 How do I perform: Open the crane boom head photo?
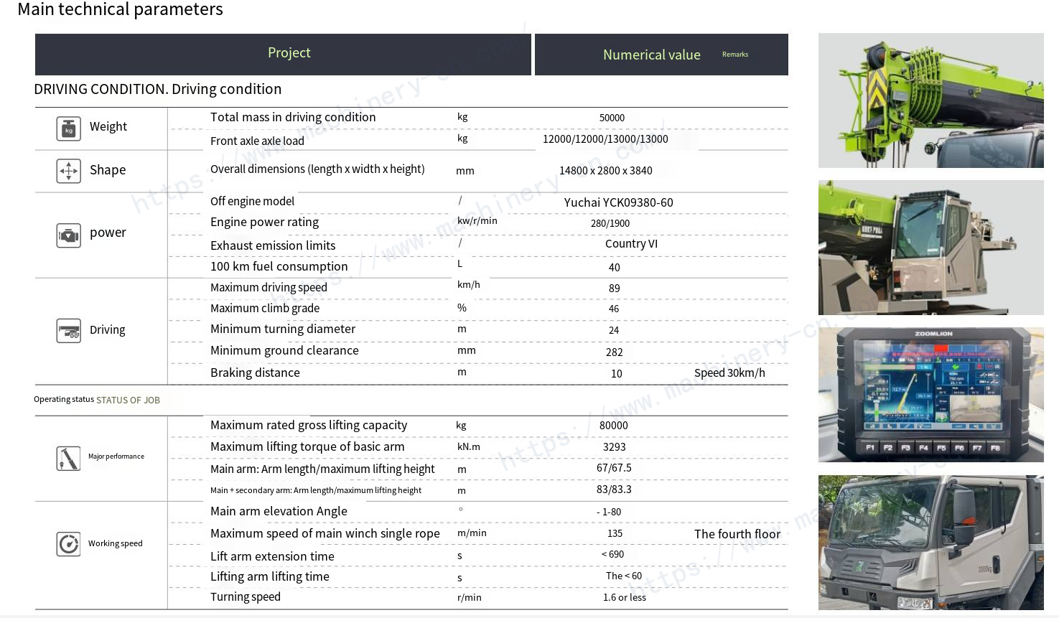click(931, 100)
